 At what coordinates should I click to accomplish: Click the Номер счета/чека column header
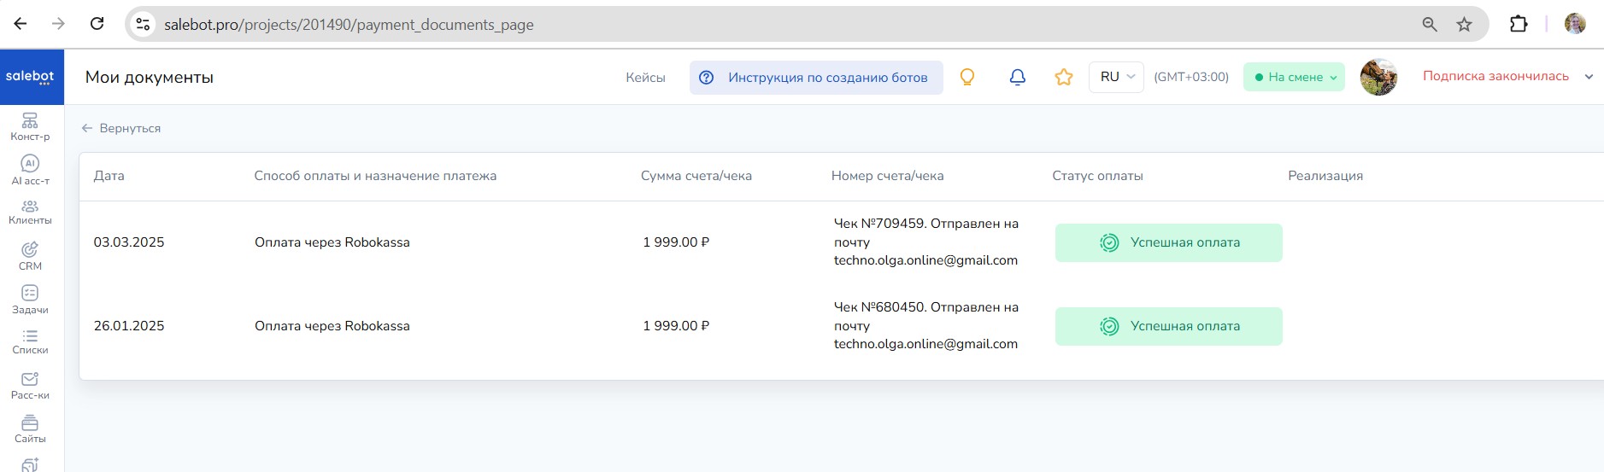pos(888,176)
